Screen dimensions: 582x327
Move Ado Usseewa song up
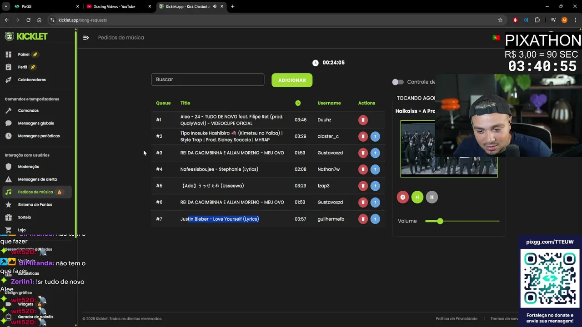click(375, 186)
